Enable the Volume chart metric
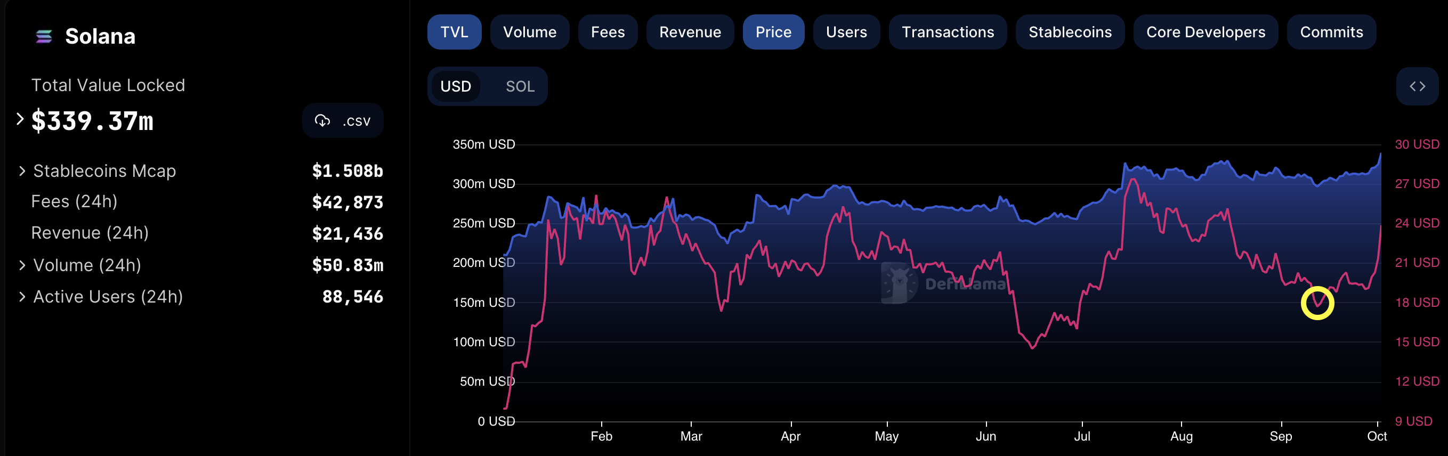This screenshot has height=456, width=1448. click(x=529, y=32)
